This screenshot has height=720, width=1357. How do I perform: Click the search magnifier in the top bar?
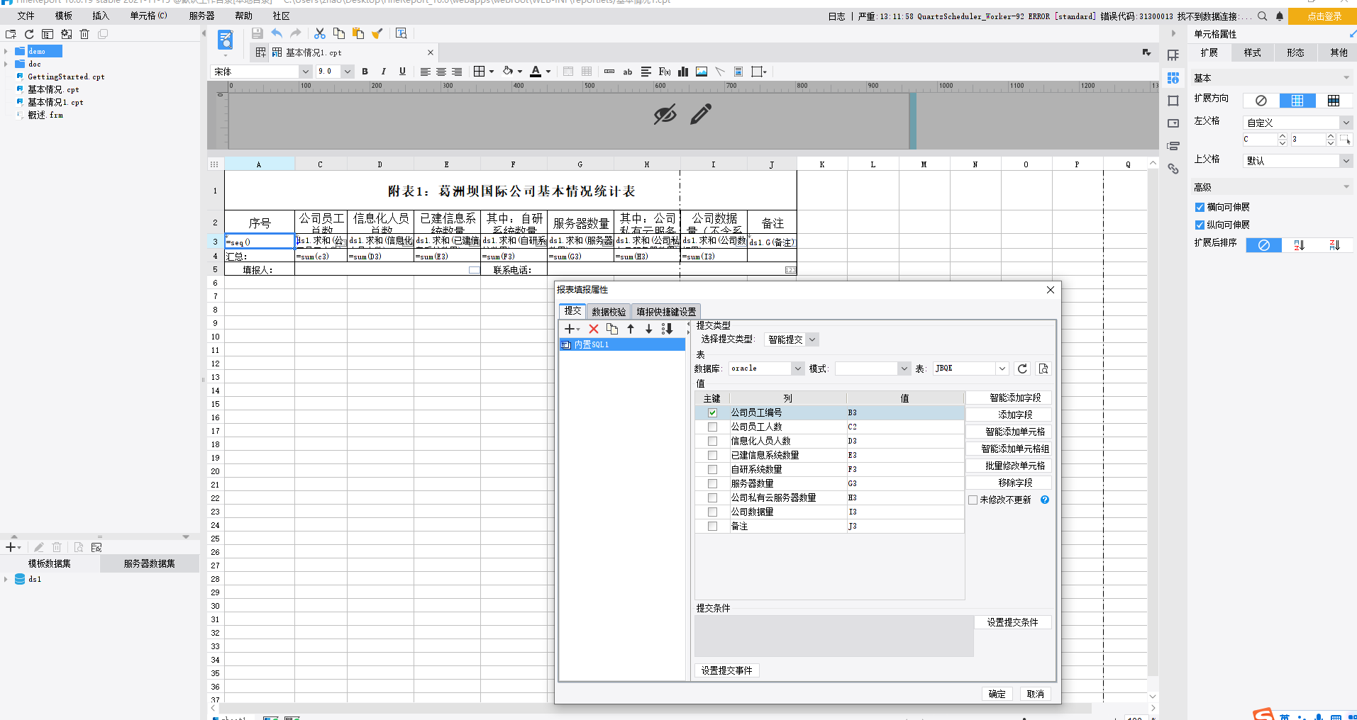pyautogui.click(x=1263, y=16)
